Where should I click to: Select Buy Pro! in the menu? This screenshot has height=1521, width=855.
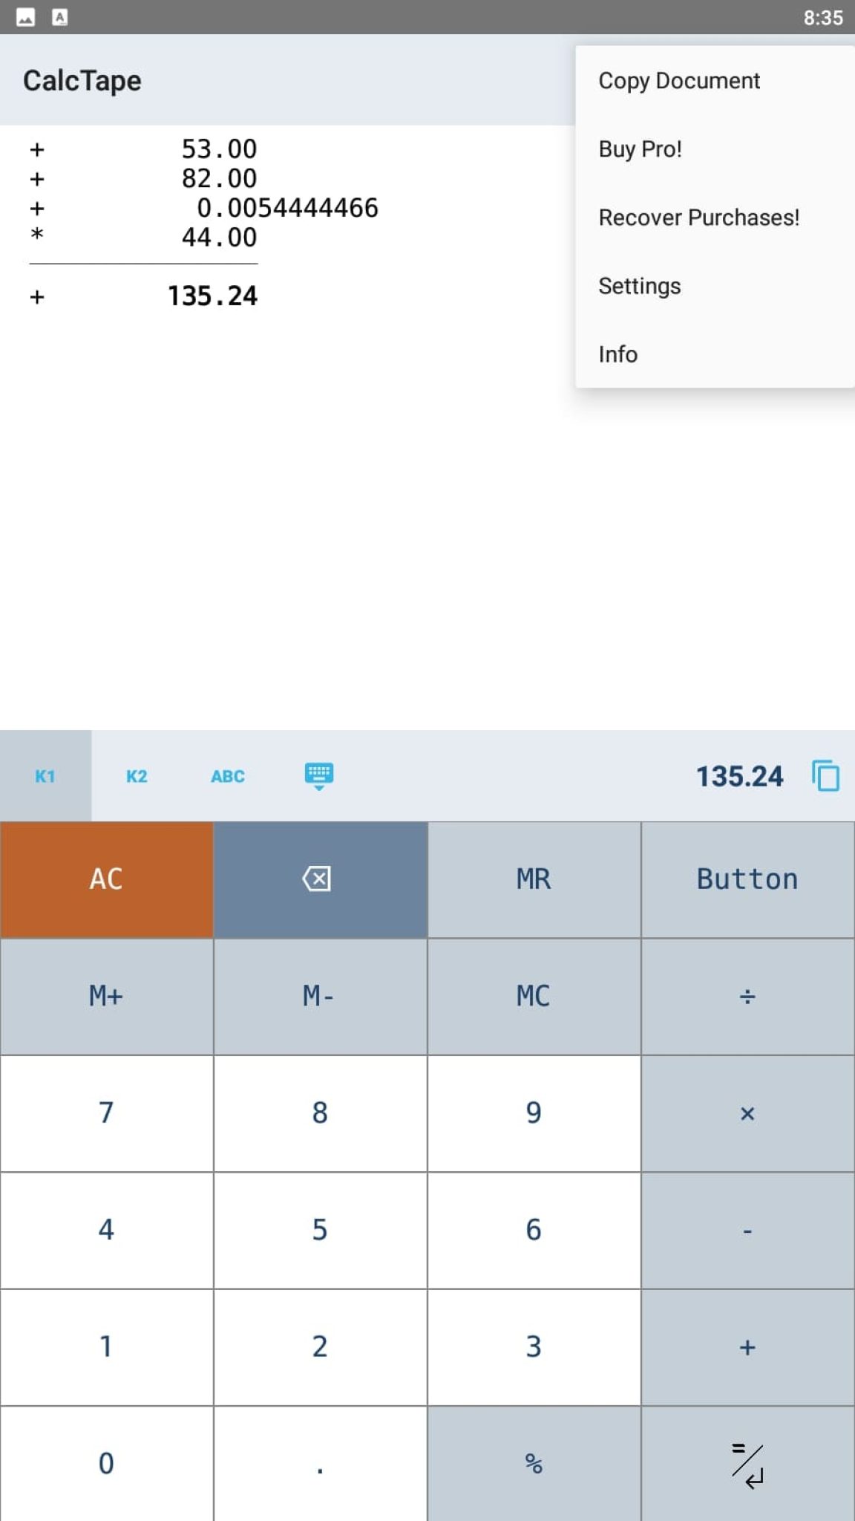[640, 149]
